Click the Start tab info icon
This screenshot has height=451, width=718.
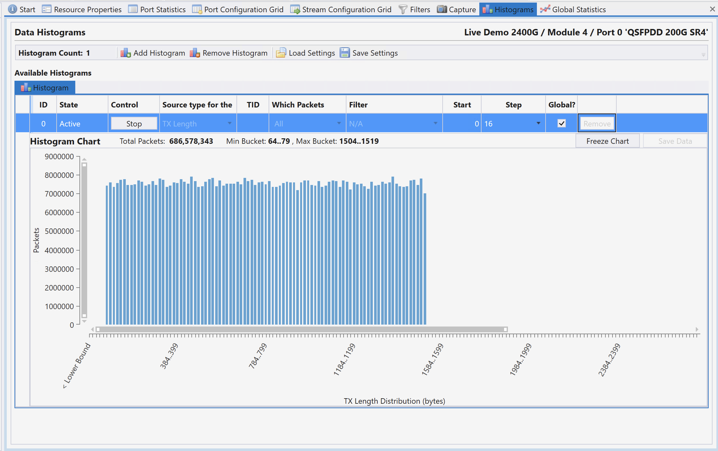click(x=13, y=9)
